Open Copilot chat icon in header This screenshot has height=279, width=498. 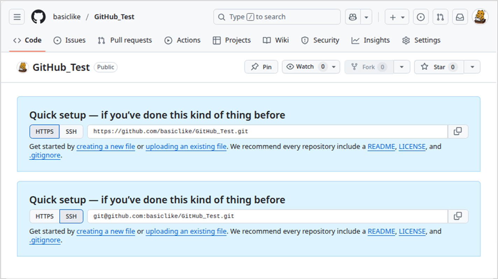pos(353,17)
